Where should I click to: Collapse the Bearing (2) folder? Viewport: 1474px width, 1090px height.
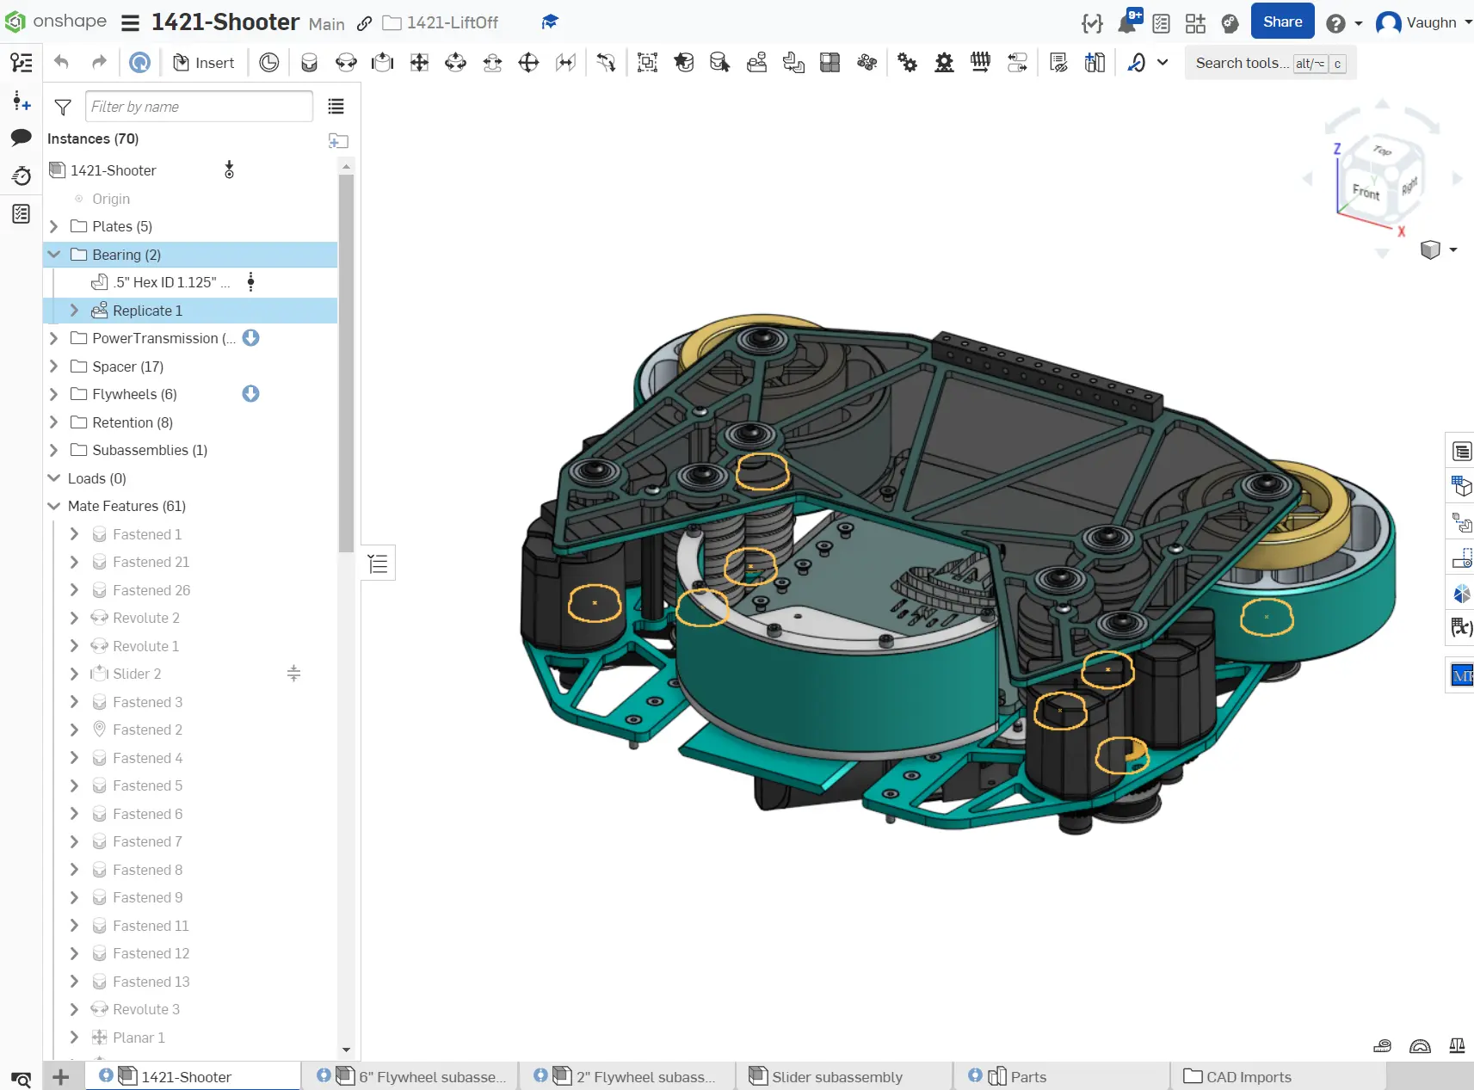pos(54,255)
